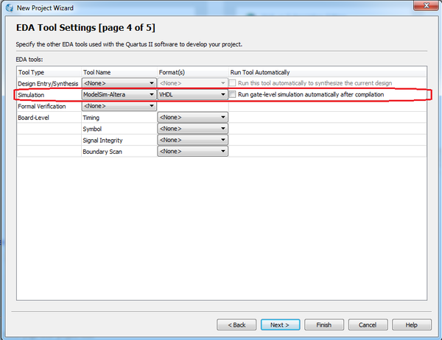Open Help for EDA tool settings

412,325
